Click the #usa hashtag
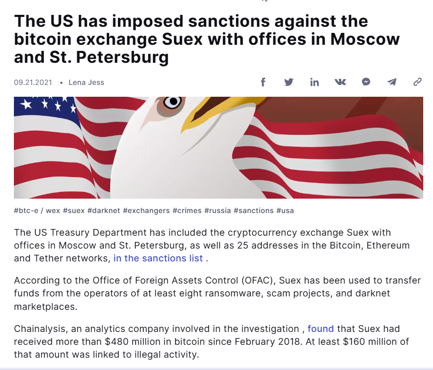The height and width of the screenshot is (370, 433). click(285, 210)
